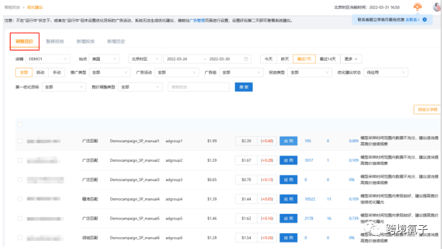Open the 广告组 dropdown
Viewport: 442px width, 249px height.
pyautogui.click(x=241, y=73)
